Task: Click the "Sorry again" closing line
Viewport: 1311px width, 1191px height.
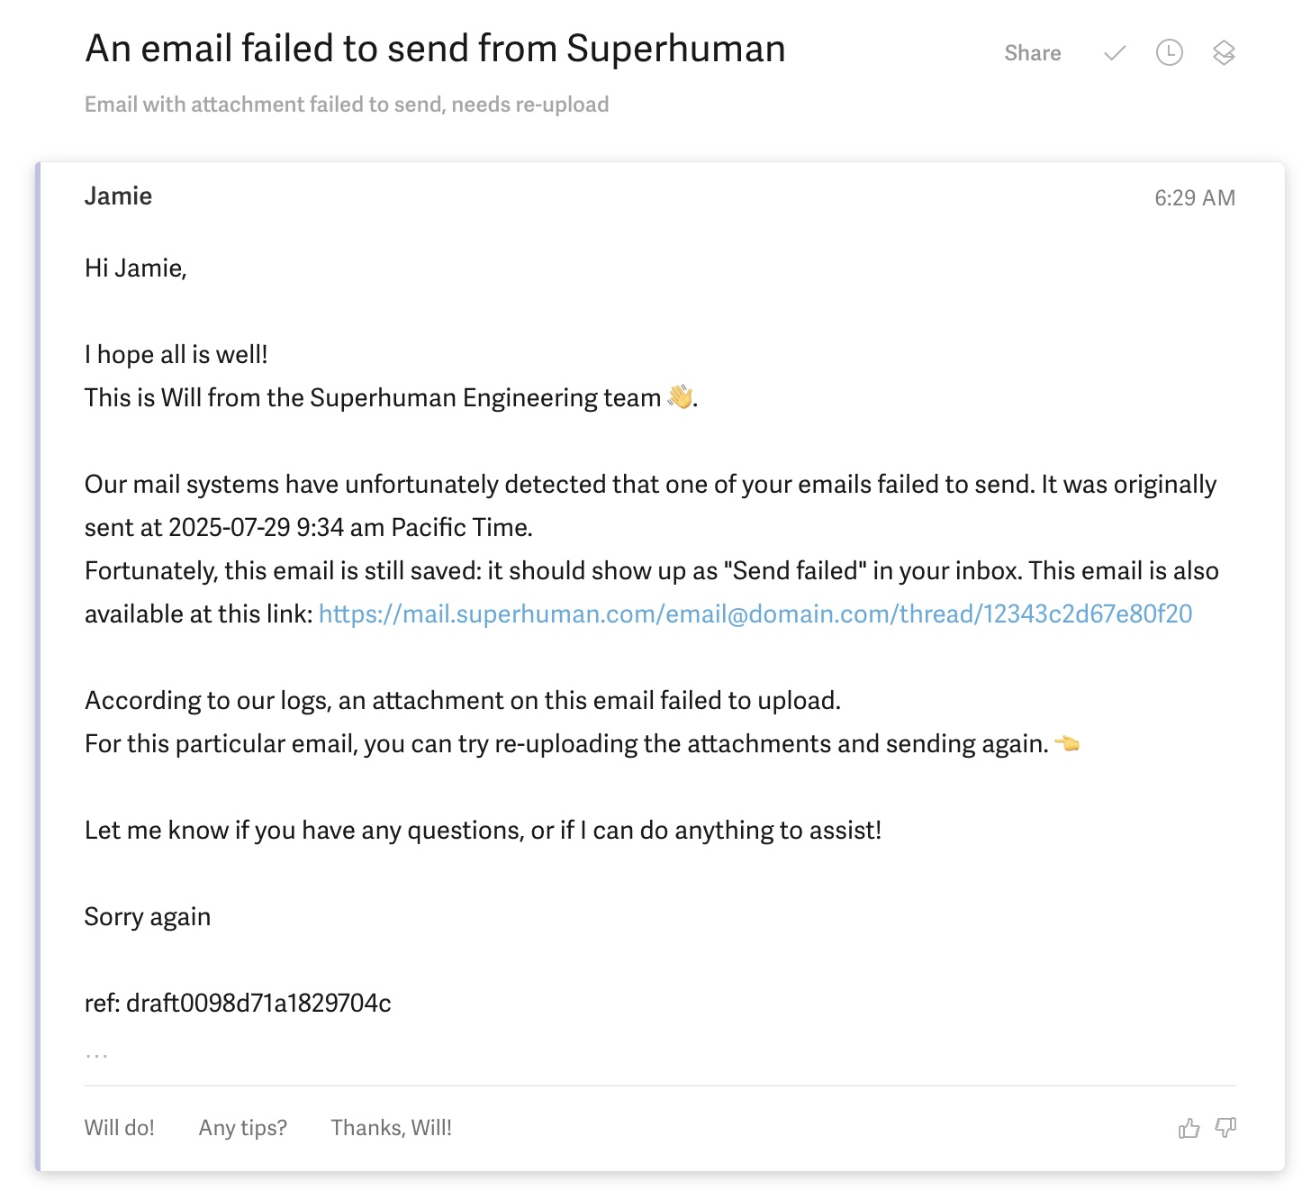Action: coord(148,916)
